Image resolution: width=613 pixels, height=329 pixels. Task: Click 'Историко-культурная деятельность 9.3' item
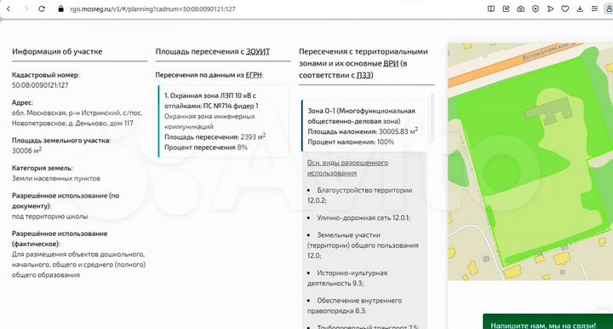(x=347, y=278)
